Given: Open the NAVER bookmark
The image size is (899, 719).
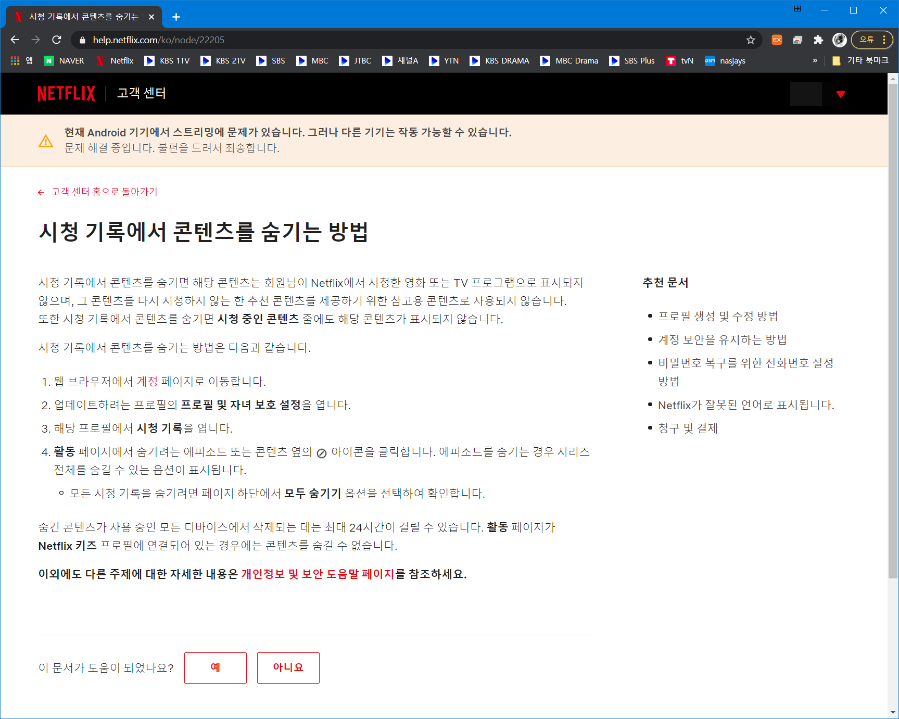Looking at the screenshot, I should pyautogui.click(x=64, y=60).
